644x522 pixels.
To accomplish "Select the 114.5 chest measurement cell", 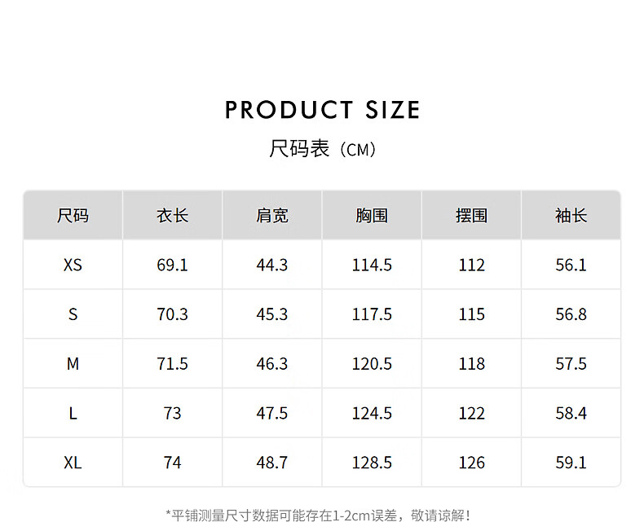I will click(x=372, y=265).
